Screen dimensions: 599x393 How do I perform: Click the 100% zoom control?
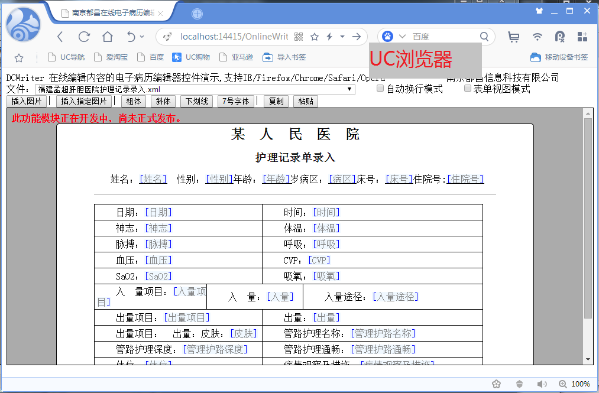tap(580, 383)
